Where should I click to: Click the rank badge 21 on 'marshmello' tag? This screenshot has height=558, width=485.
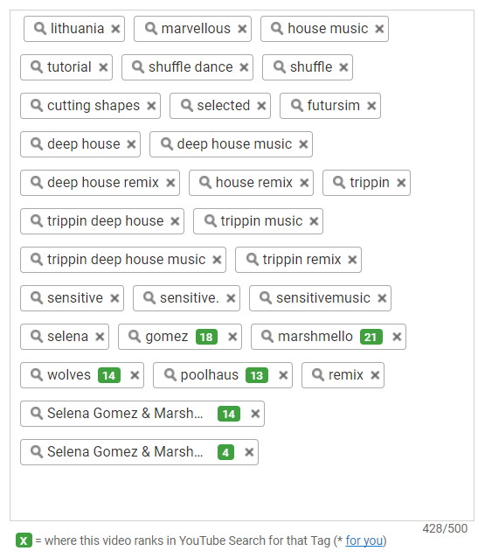point(371,337)
